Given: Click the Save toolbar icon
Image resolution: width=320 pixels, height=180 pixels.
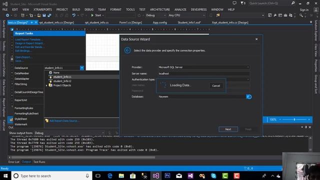Looking at the screenshot, I should pos(44,15).
